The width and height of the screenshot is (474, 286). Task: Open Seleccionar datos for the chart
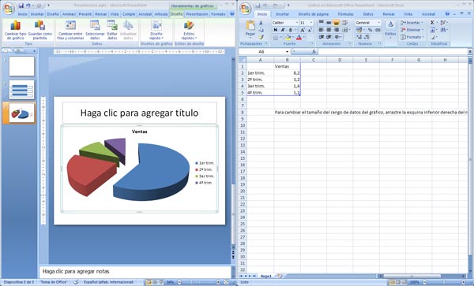tap(95, 30)
